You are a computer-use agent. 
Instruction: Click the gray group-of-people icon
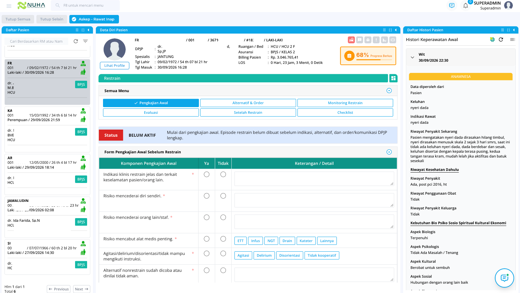(368, 40)
